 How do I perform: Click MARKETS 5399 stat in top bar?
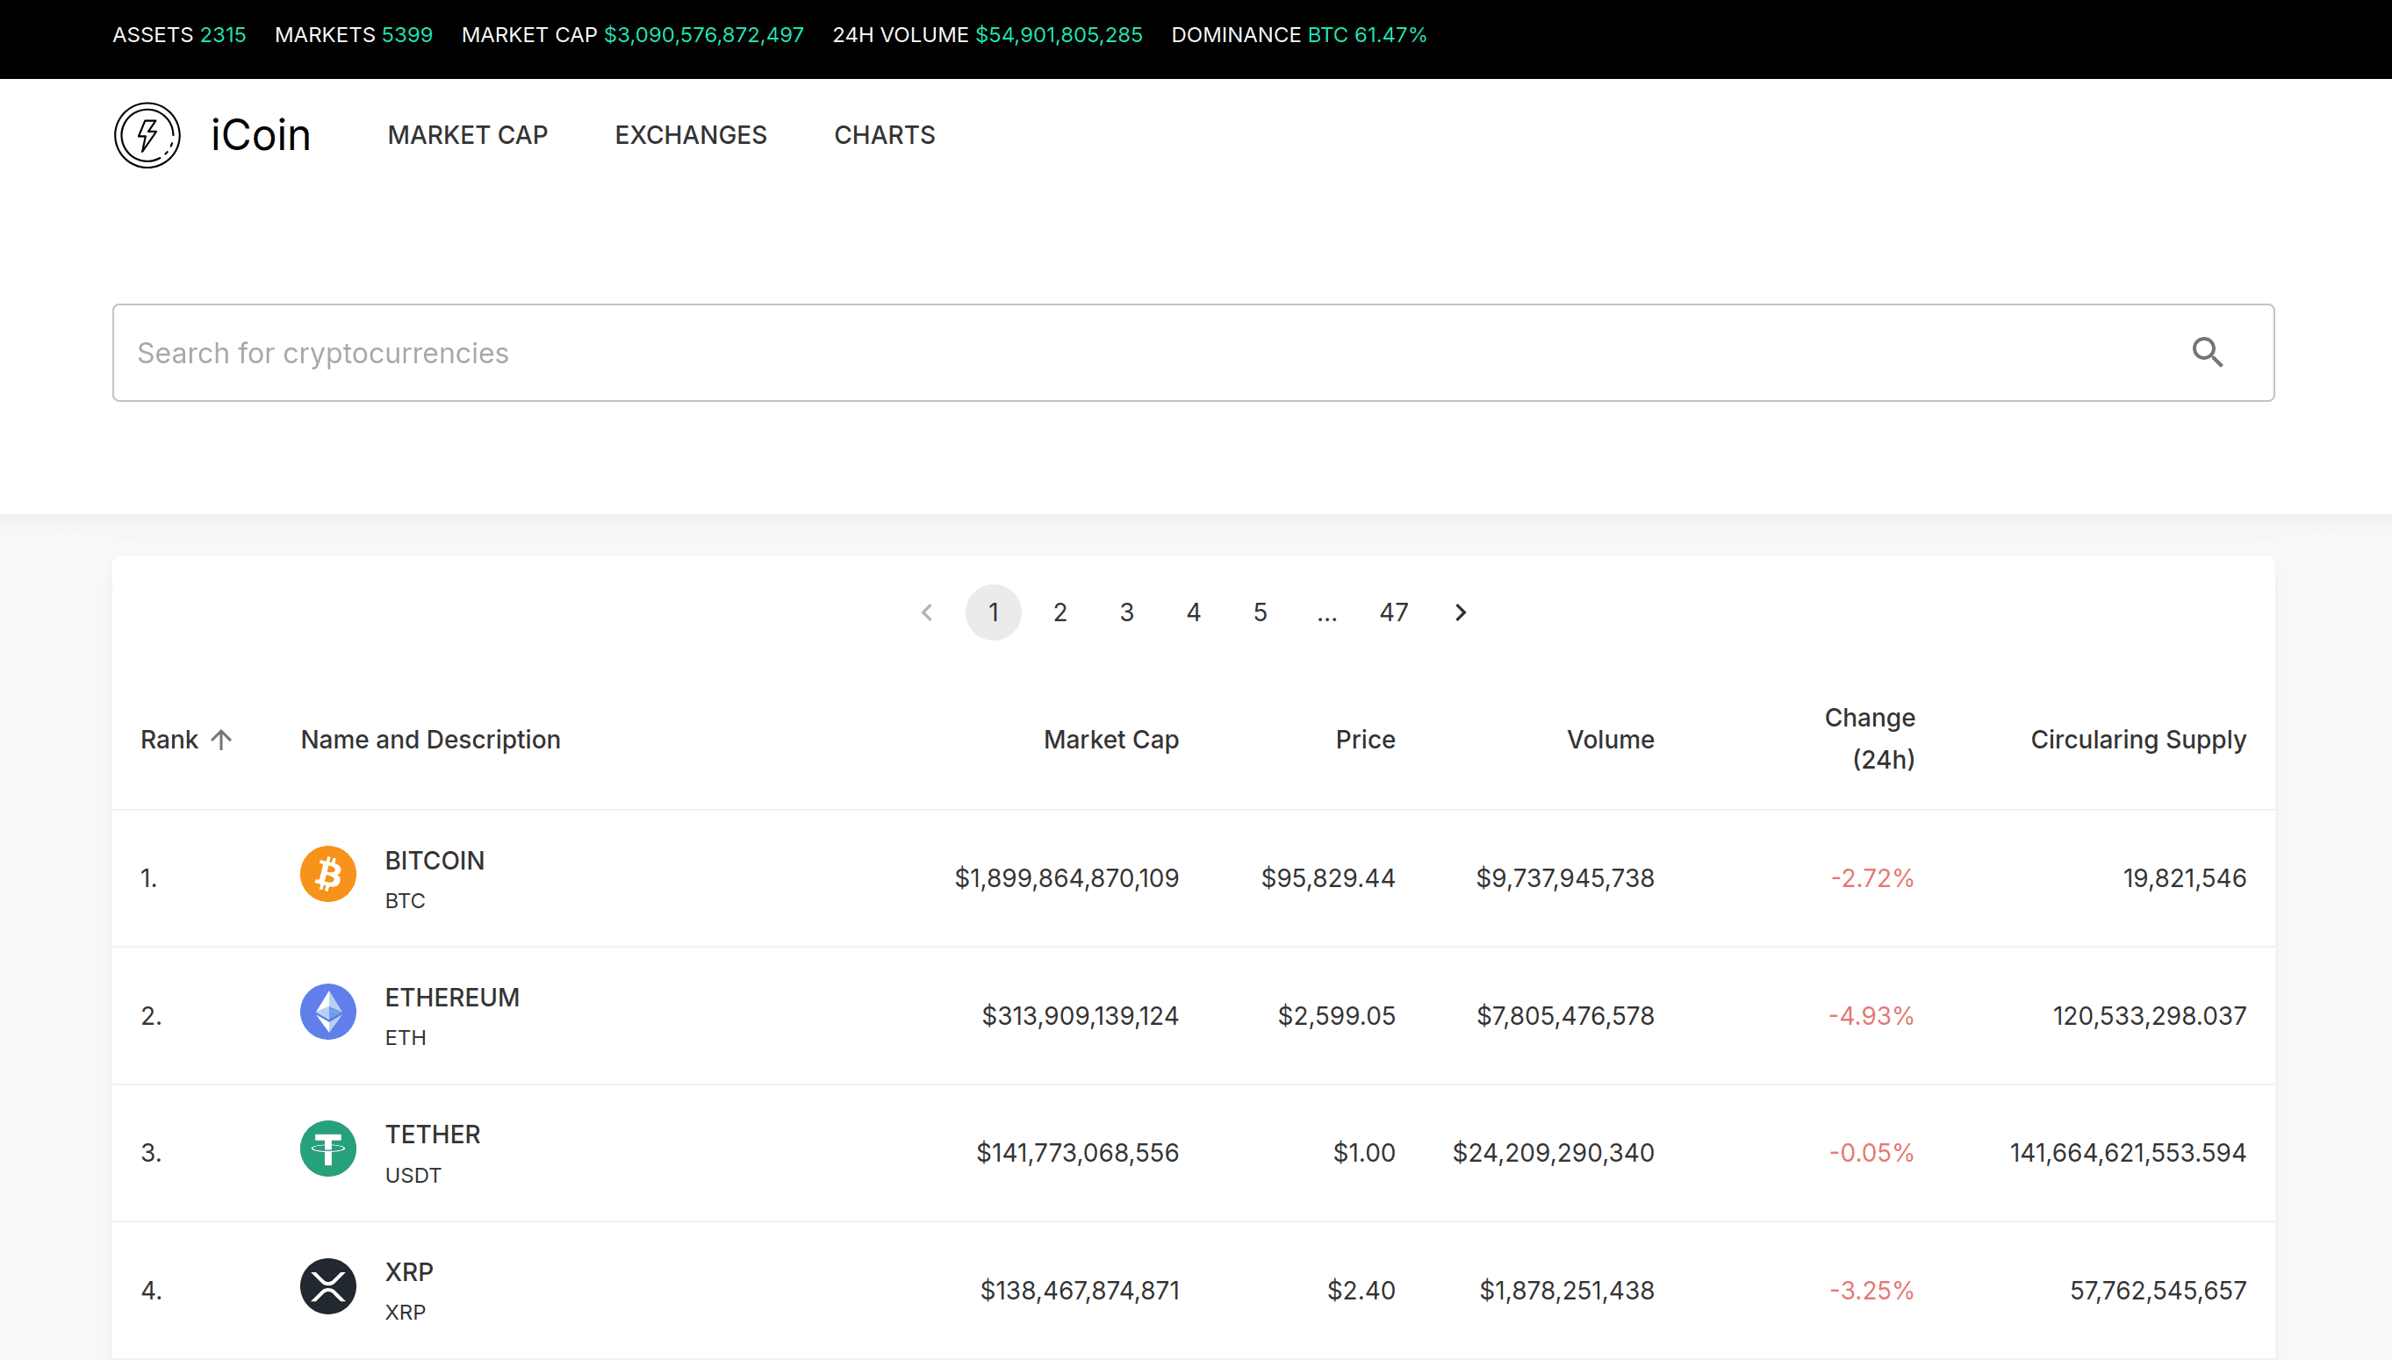[x=354, y=35]
